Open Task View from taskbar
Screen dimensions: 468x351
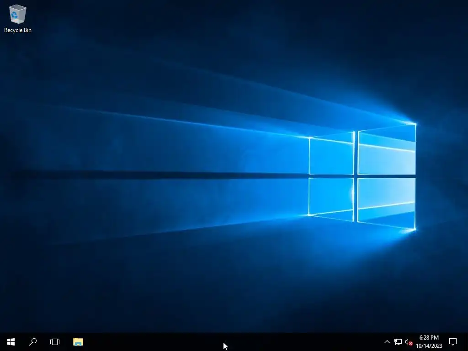coord(55,342)
